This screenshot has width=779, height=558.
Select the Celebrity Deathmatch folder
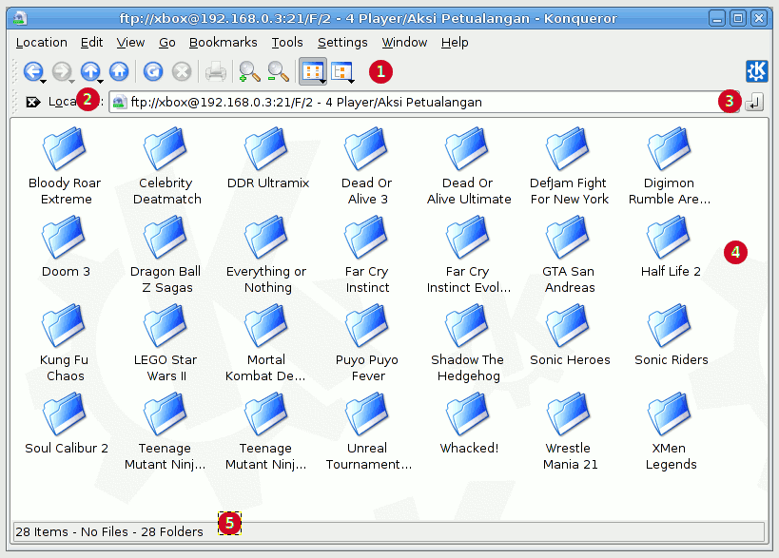click(x=166, y=166)
